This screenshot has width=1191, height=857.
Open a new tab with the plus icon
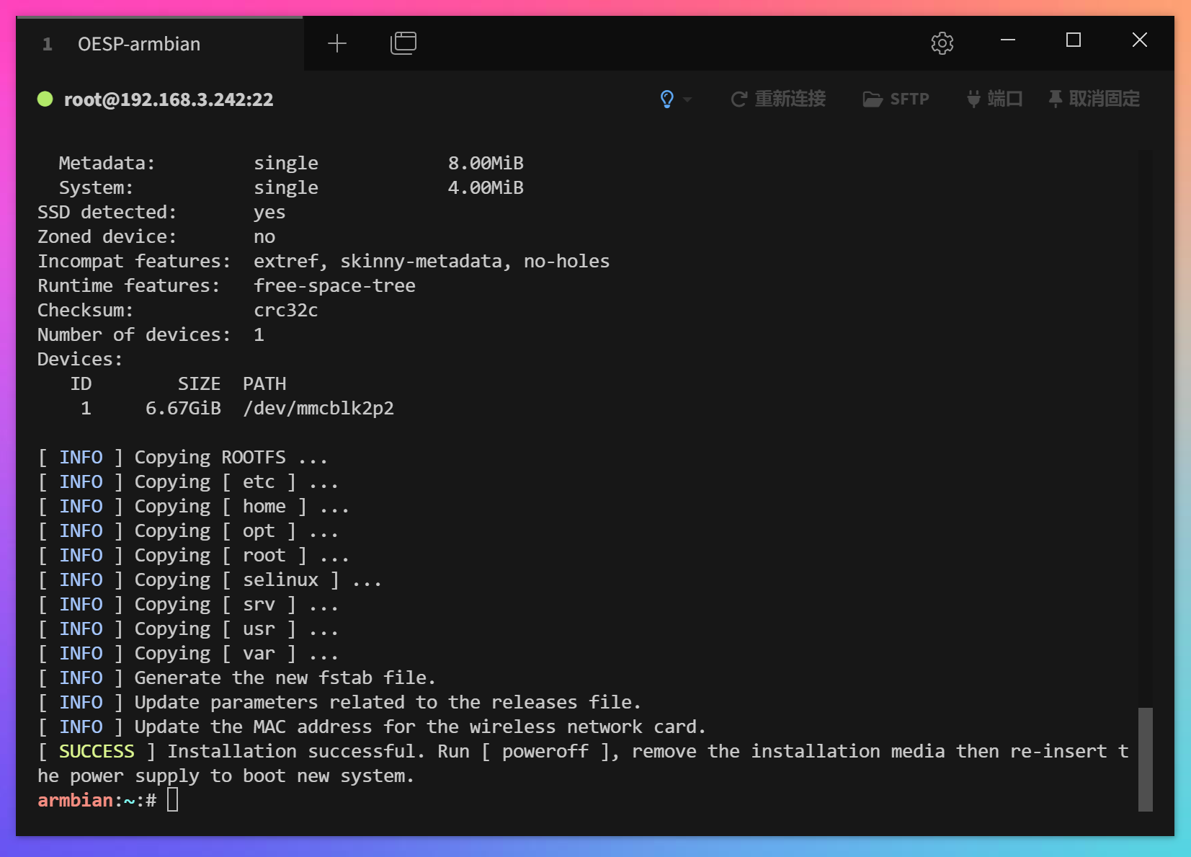pyautogui.click(x=336, y=44)
